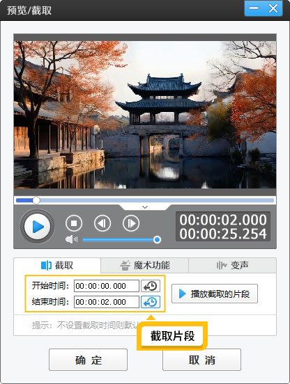This screenshot has height=384, width=290.
Task: Open the 魔术功能 tab
Action: (144, 265)
